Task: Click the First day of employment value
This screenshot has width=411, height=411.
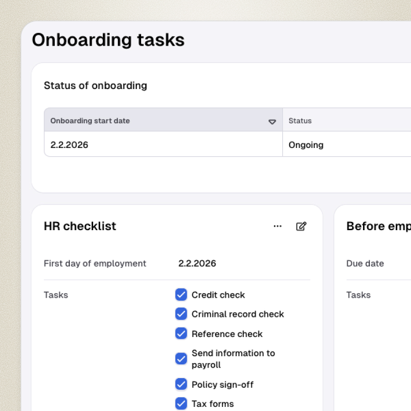Action: 197,263
